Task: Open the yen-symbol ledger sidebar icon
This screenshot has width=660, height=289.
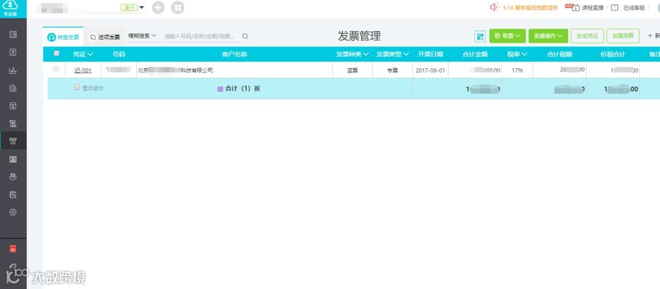Action: [13, 52]
